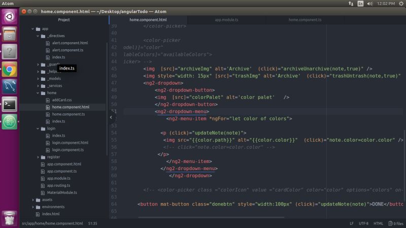Open app.module.ts in the tree
406x228 pixels.
58,179
